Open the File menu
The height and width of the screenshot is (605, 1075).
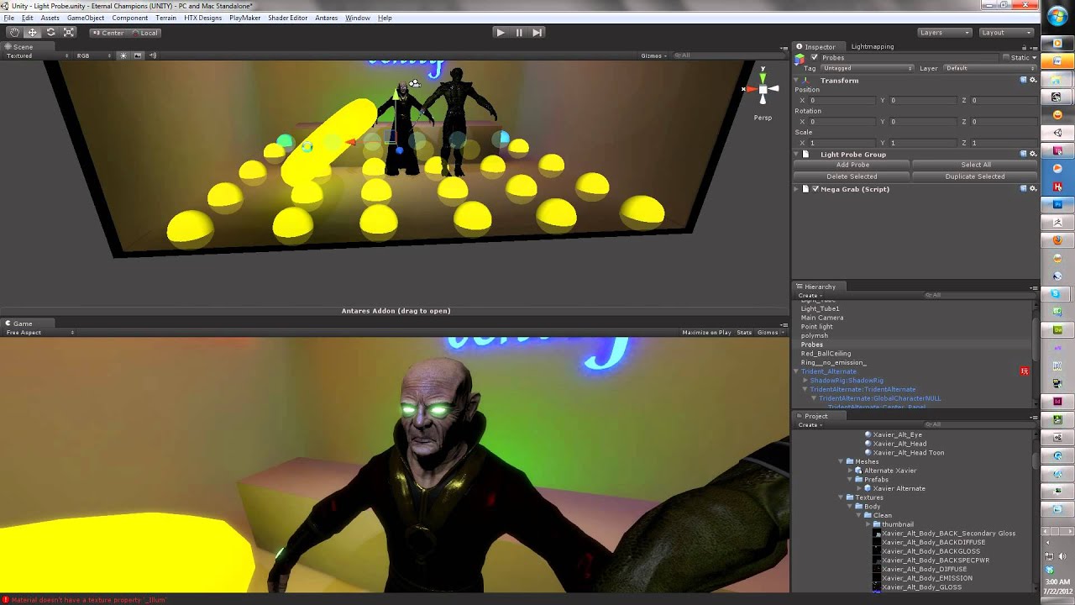coord(8,18)
